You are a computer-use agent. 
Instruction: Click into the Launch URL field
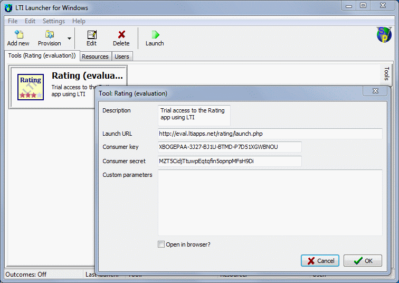pos(270,134)
